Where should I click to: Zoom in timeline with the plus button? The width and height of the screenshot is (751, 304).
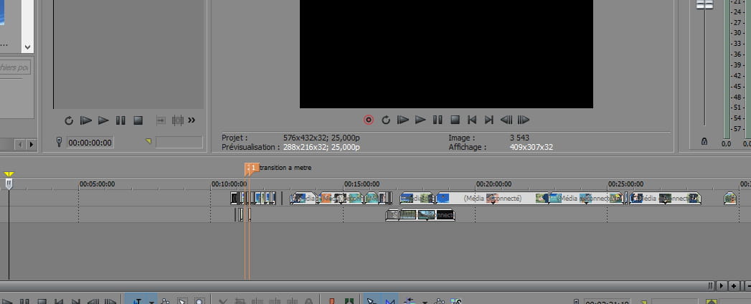(734, 286)
